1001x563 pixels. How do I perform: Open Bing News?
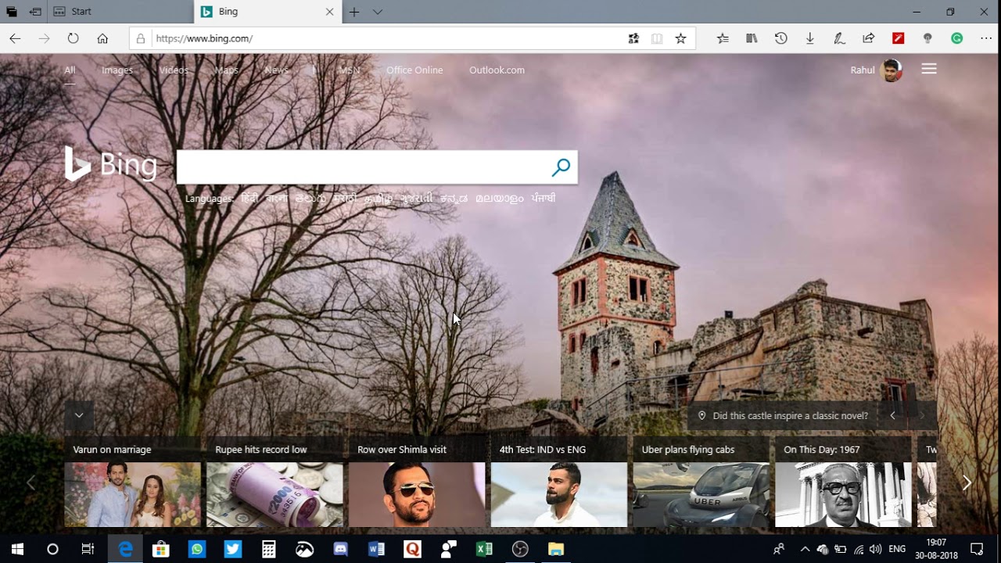tap(276, 70)
